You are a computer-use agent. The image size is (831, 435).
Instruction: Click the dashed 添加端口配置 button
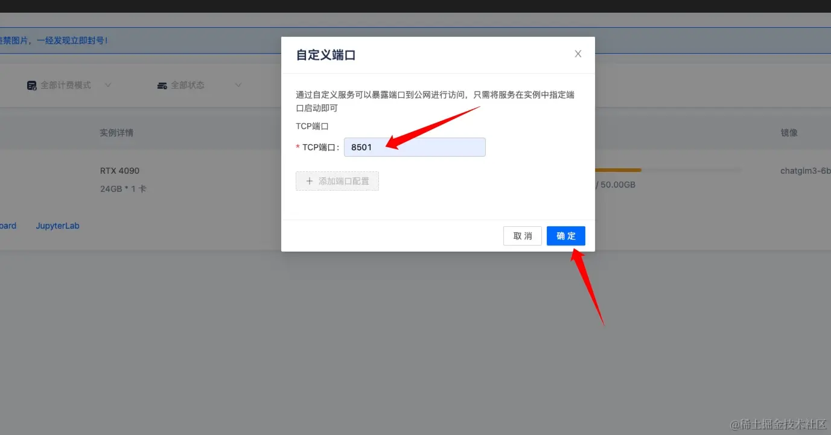tap(337, 181)
